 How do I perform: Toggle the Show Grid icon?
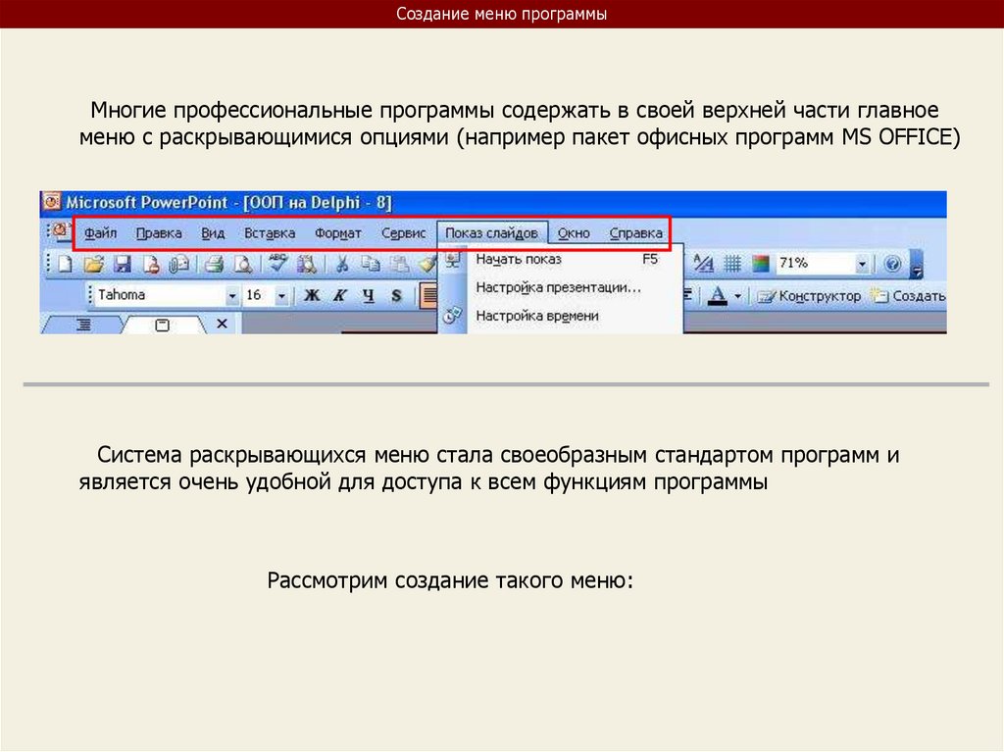[732, 264]
